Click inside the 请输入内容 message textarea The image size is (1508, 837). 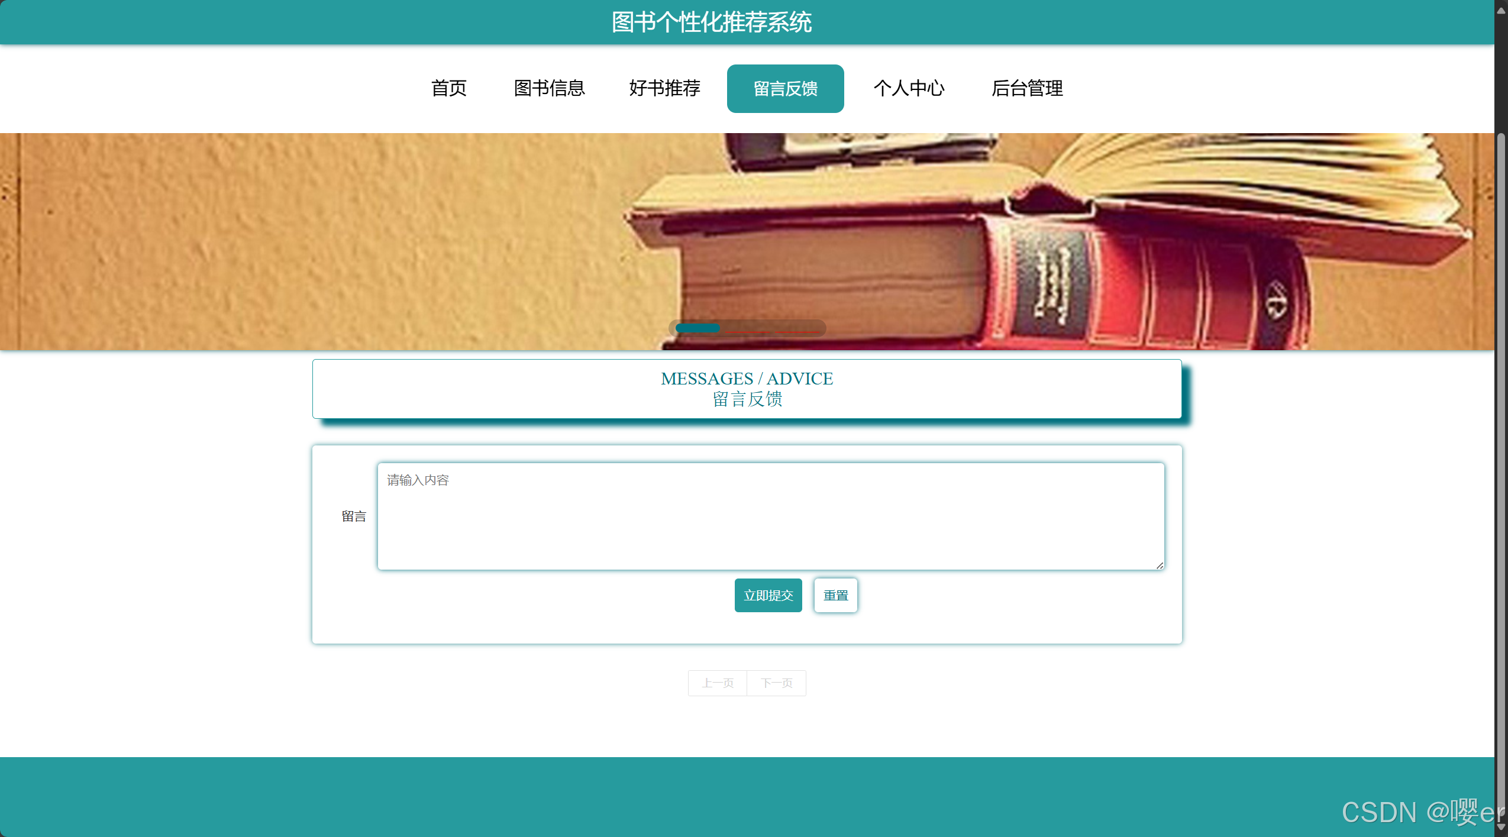click(769, 515)
